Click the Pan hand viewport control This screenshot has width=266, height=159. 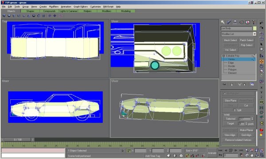252,155
